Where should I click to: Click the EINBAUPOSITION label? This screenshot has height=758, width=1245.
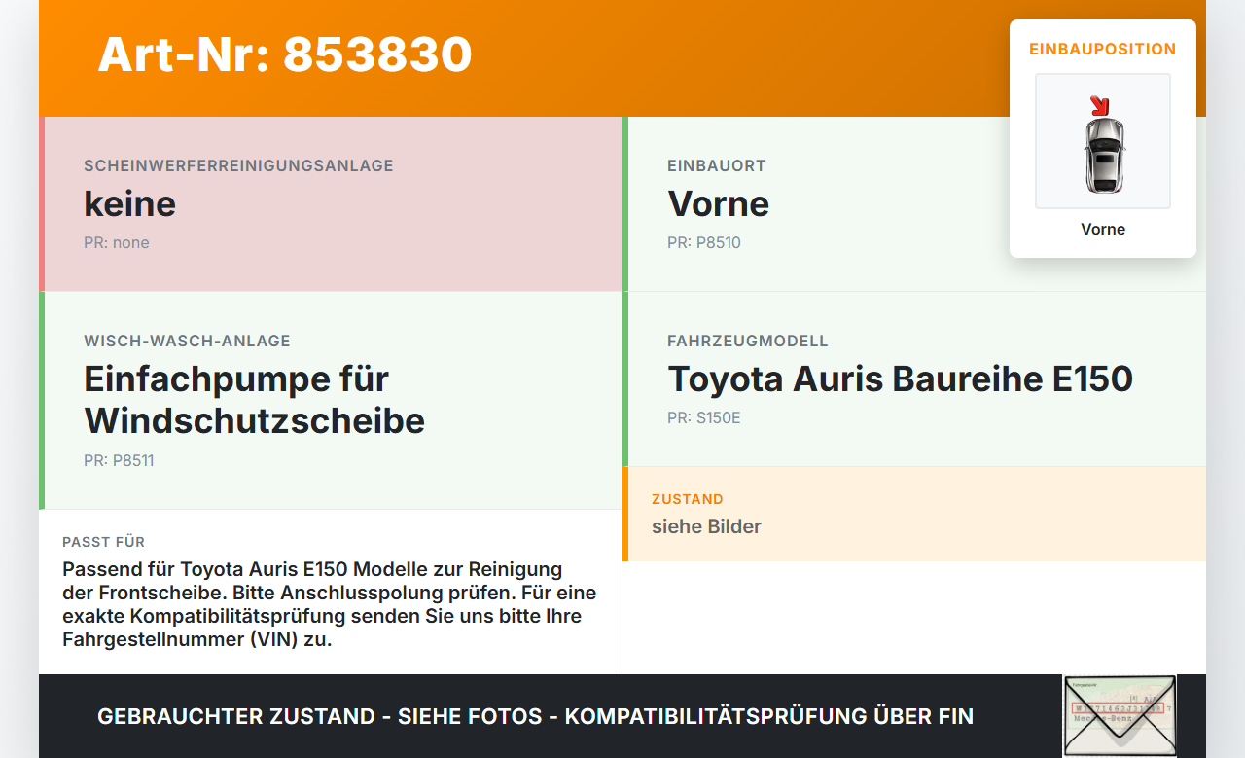click(1103, 49)
